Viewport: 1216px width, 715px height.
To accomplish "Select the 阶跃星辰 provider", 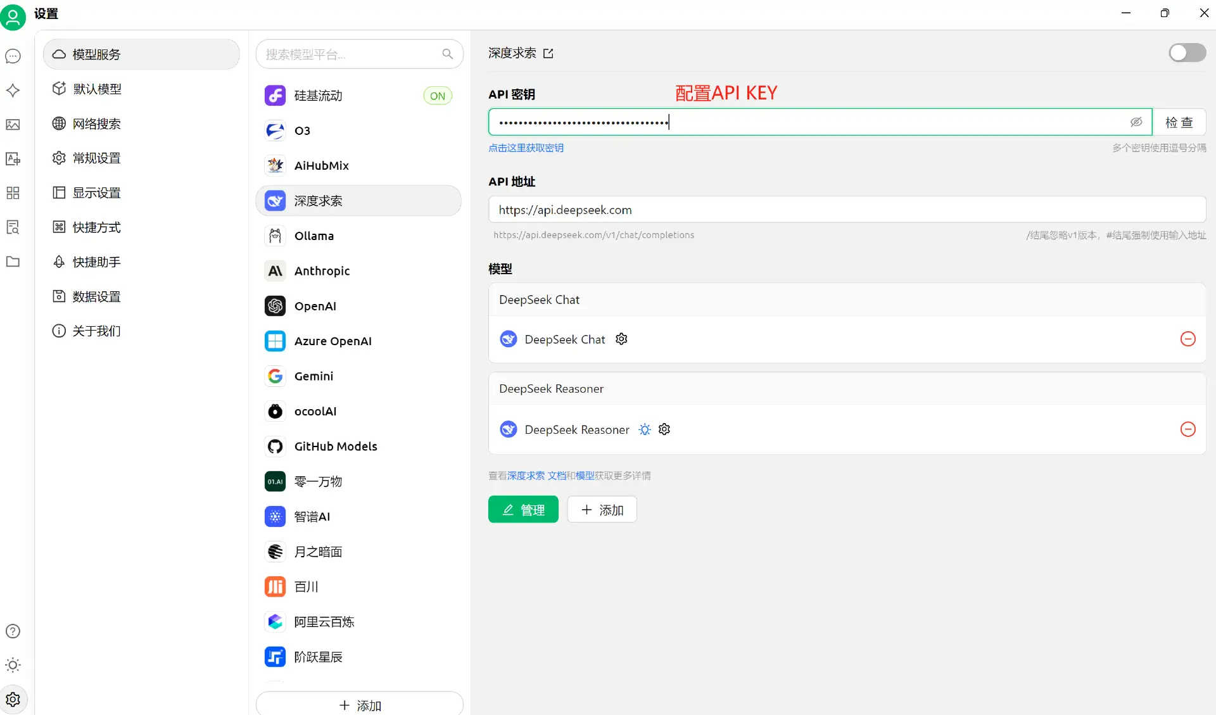I will point(358,657).
